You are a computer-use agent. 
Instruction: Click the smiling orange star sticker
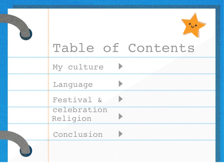tap(193, 26)
